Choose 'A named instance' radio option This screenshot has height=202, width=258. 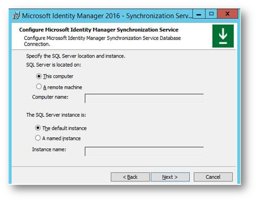(38, 138)
